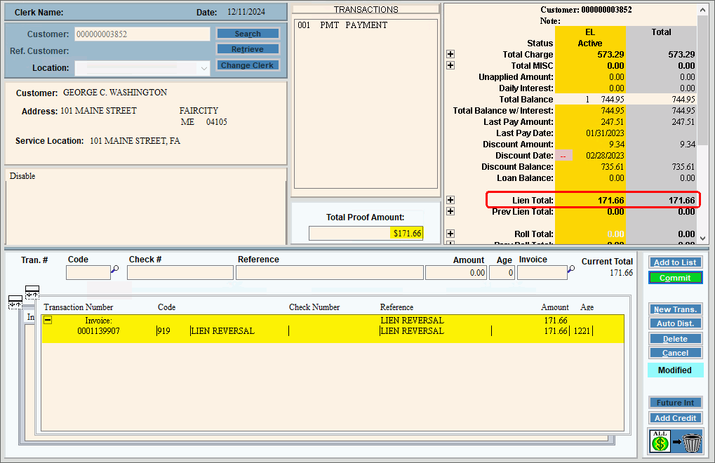The width and height of the screenshot is (715, 463).
Task: Click the Future Int button
Action: [675, 403]
